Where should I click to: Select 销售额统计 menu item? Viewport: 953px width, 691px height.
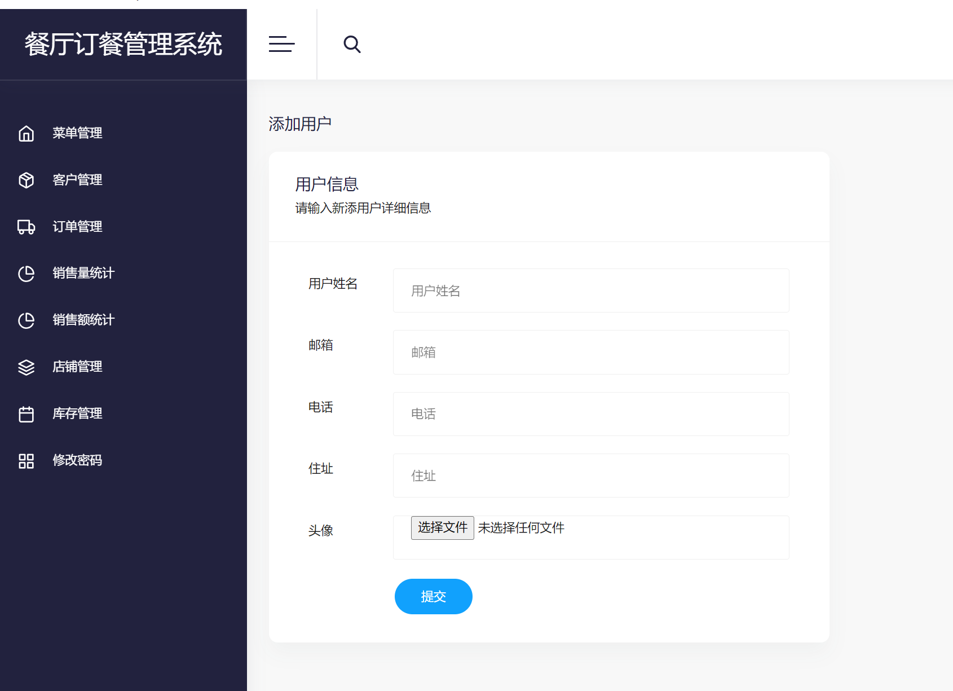(x=83, y=320)
